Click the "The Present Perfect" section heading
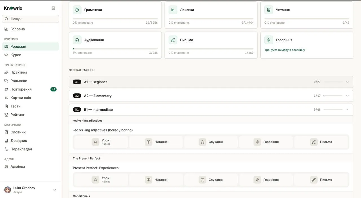Screen dimensions: 361x198 point(86,159)
